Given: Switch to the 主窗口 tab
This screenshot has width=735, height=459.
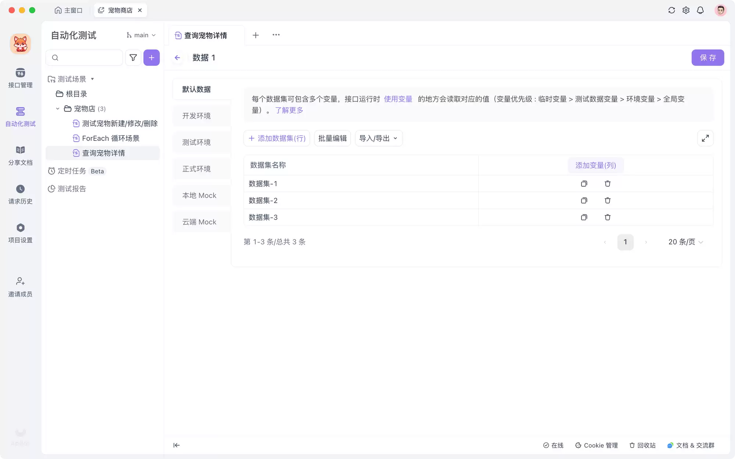Looking at the screenshot, I should point(69,10).
